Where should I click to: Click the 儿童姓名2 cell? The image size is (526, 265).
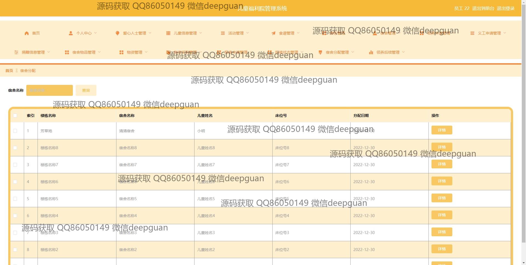pos(206,250)
